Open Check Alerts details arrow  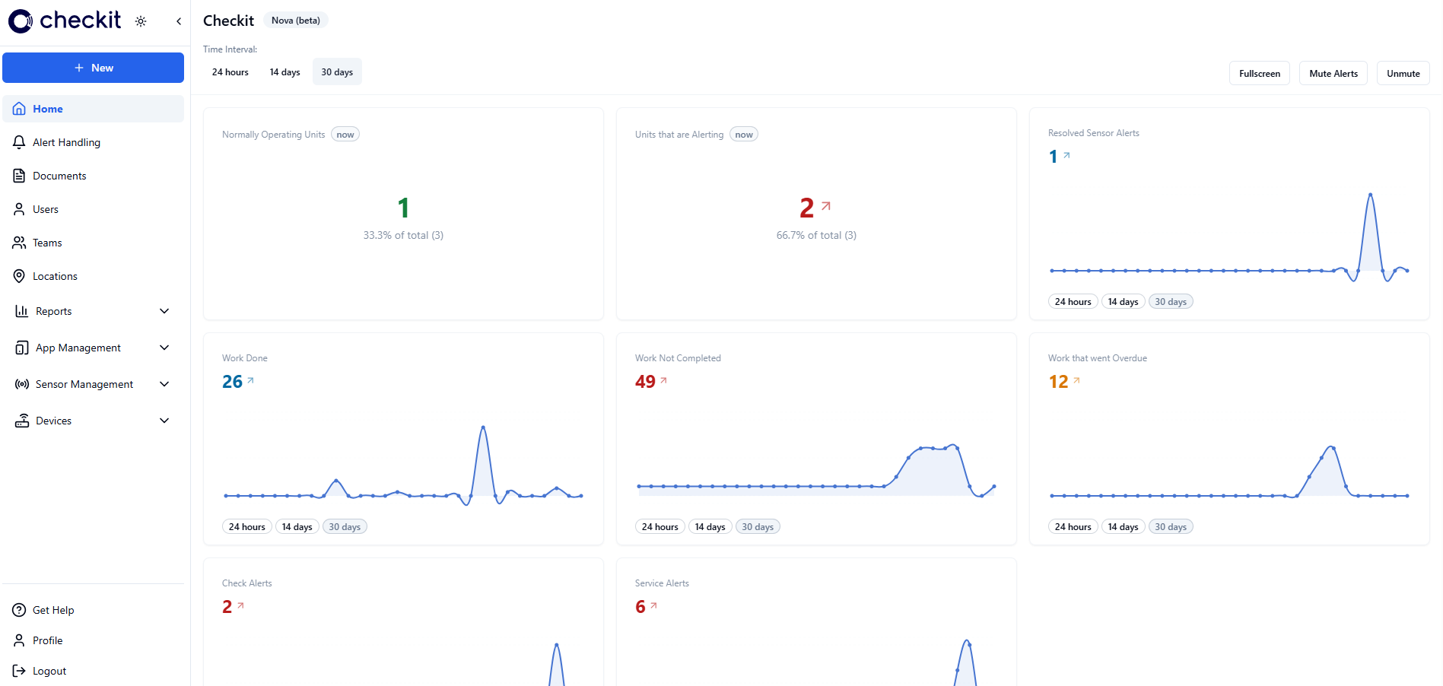tap(240, 605)
